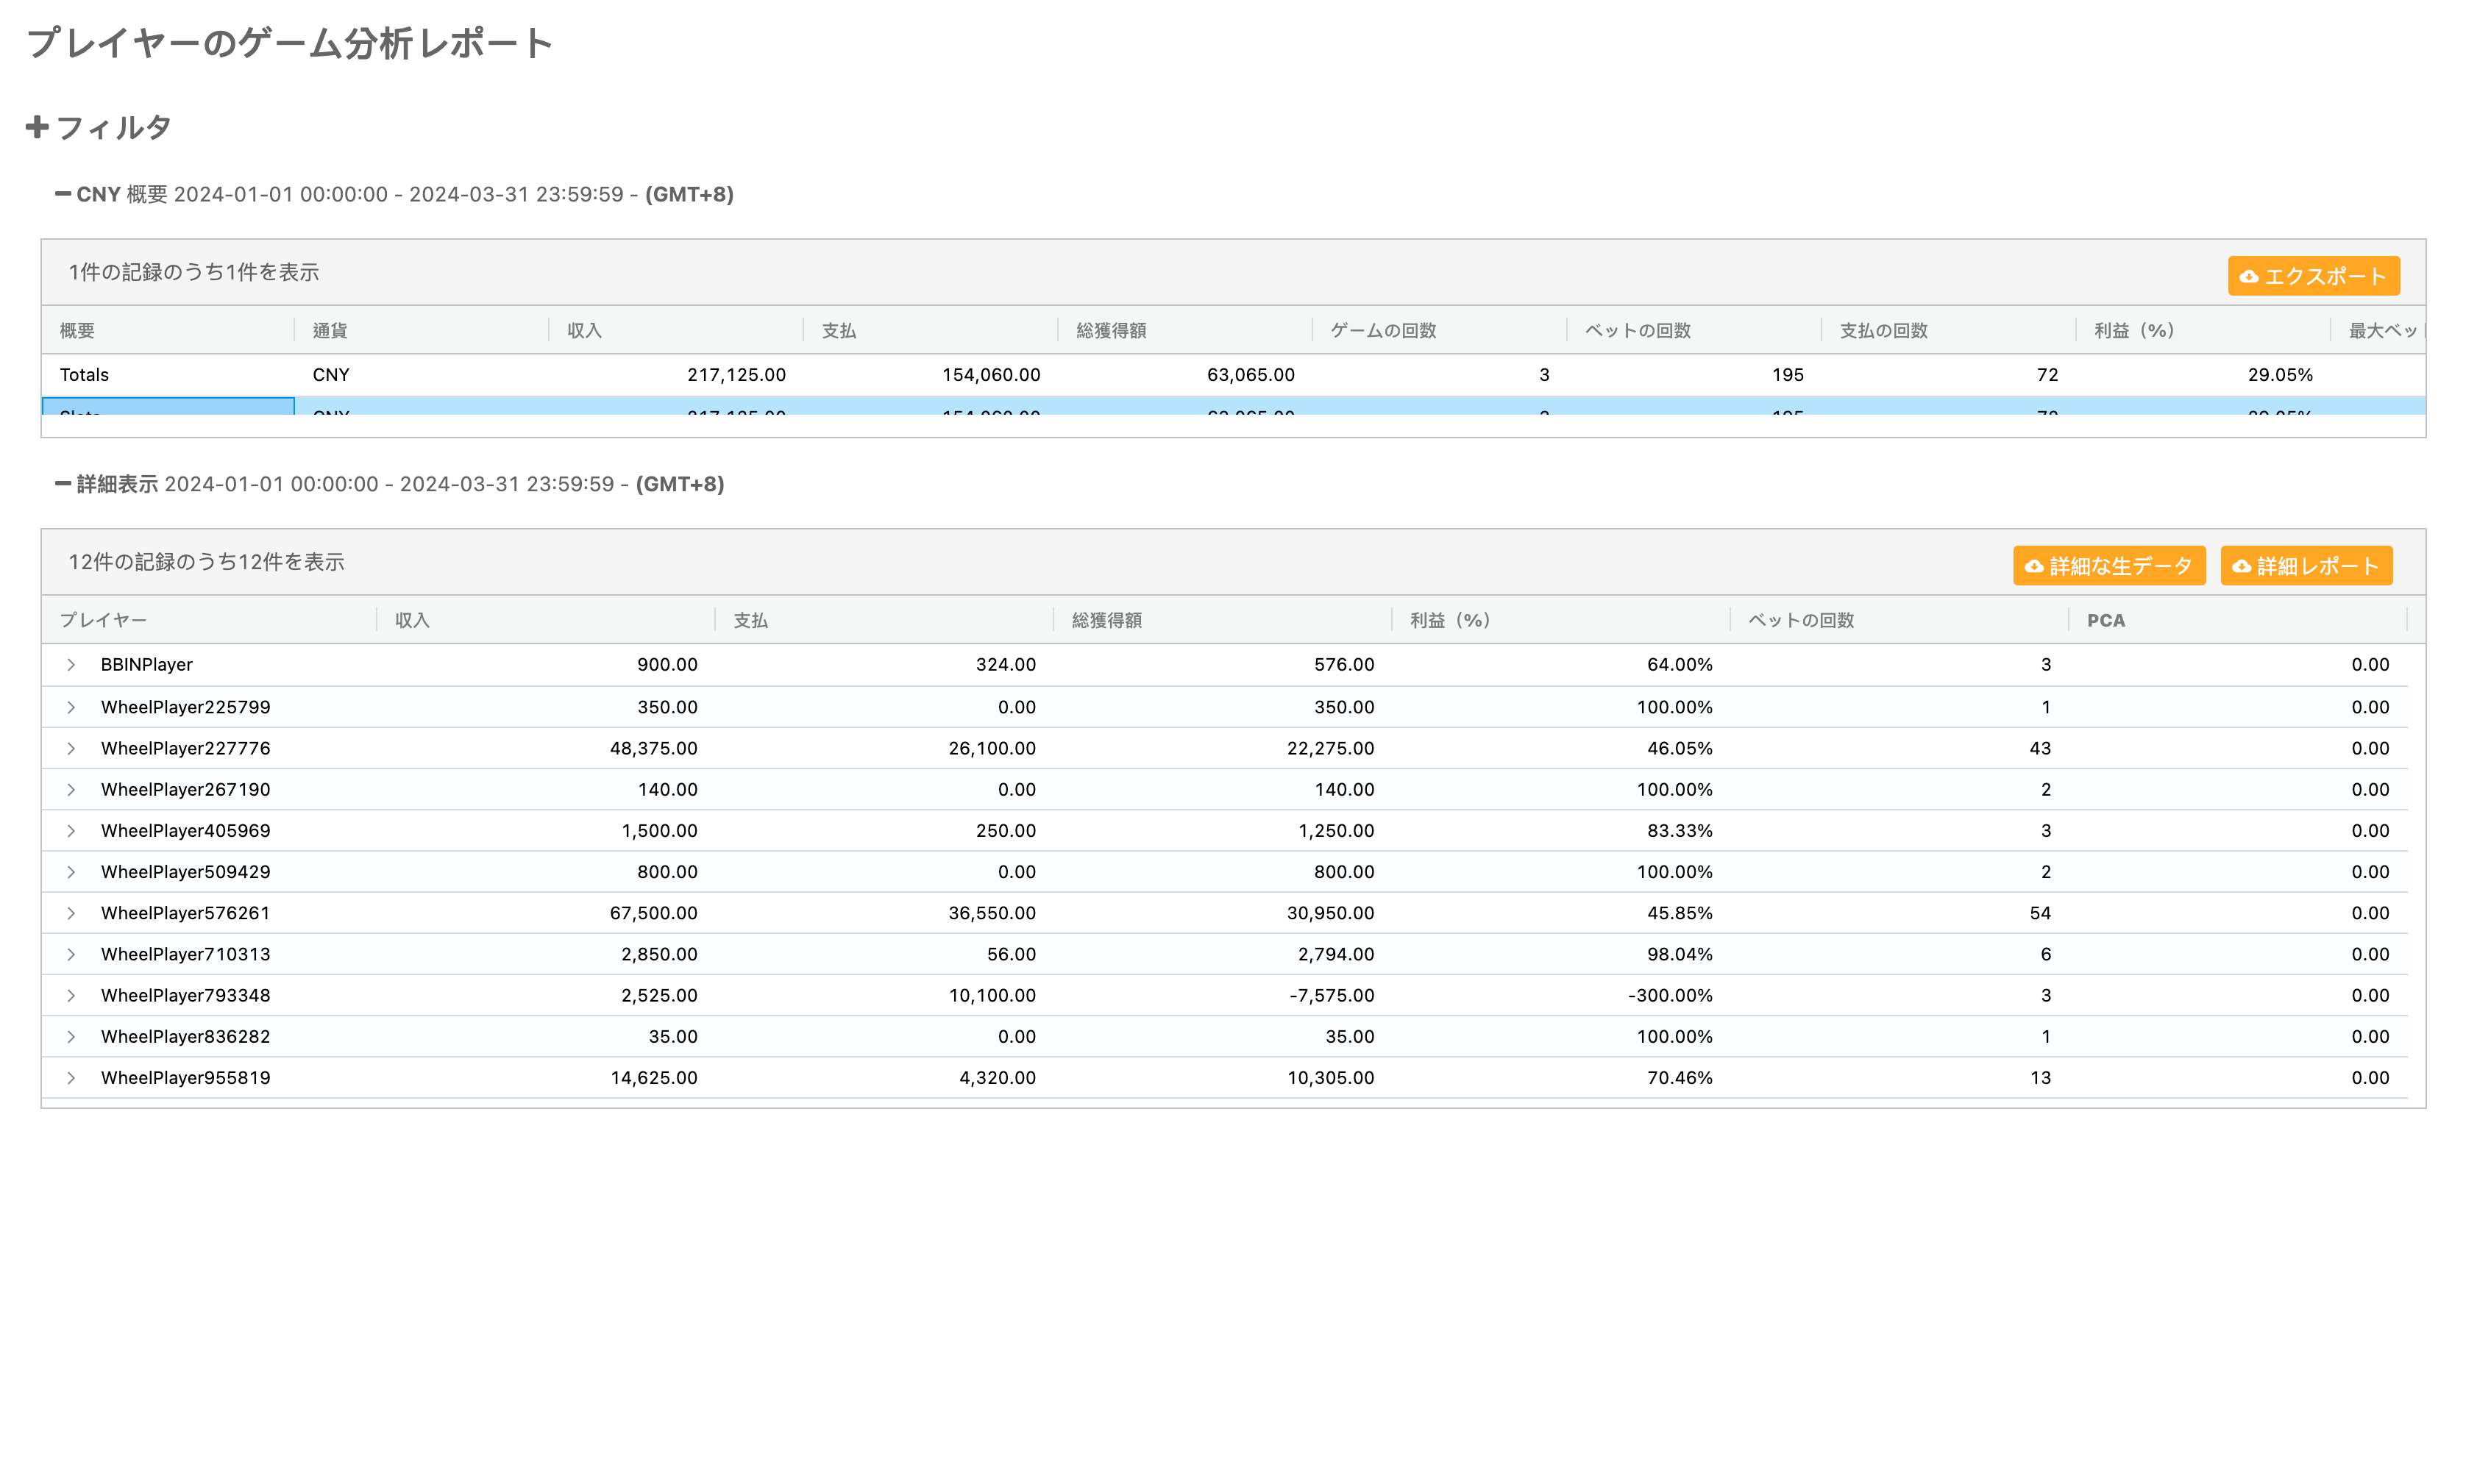
Task: Expand WheelPlayer793348 row chevron
Action: 71,995
